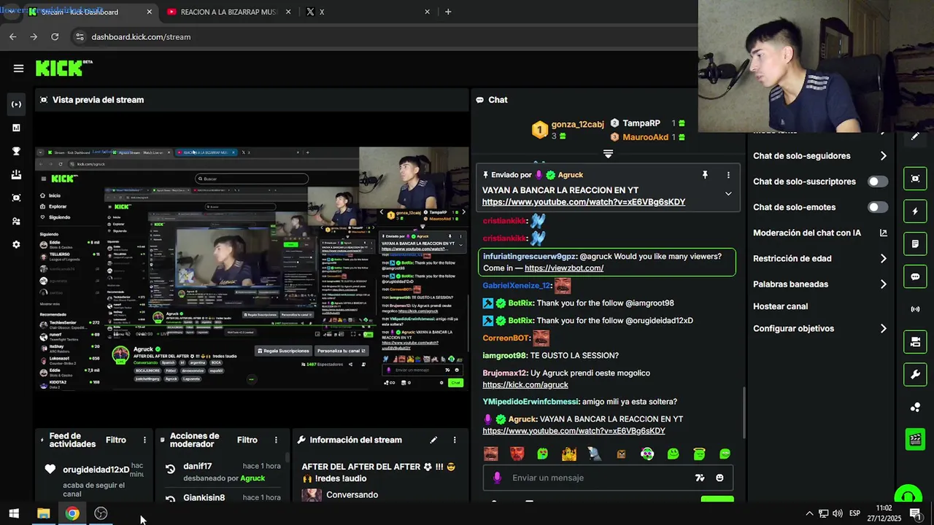The width and height of the screenshot is (934, 525).
Task: Select the green clapperboard icon in right rail
Action: click(x=915, y=439)
